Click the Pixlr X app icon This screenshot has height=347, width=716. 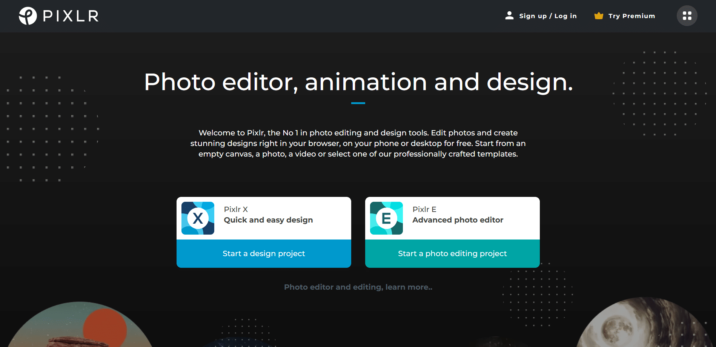(x=198, y=218)
